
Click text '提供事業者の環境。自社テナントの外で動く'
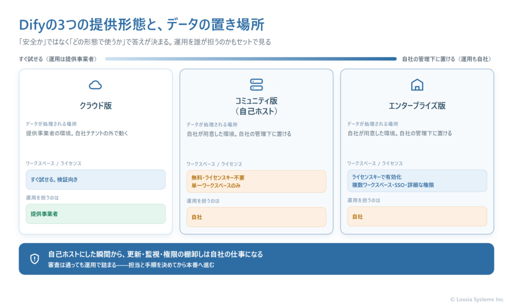pos(77,133)
